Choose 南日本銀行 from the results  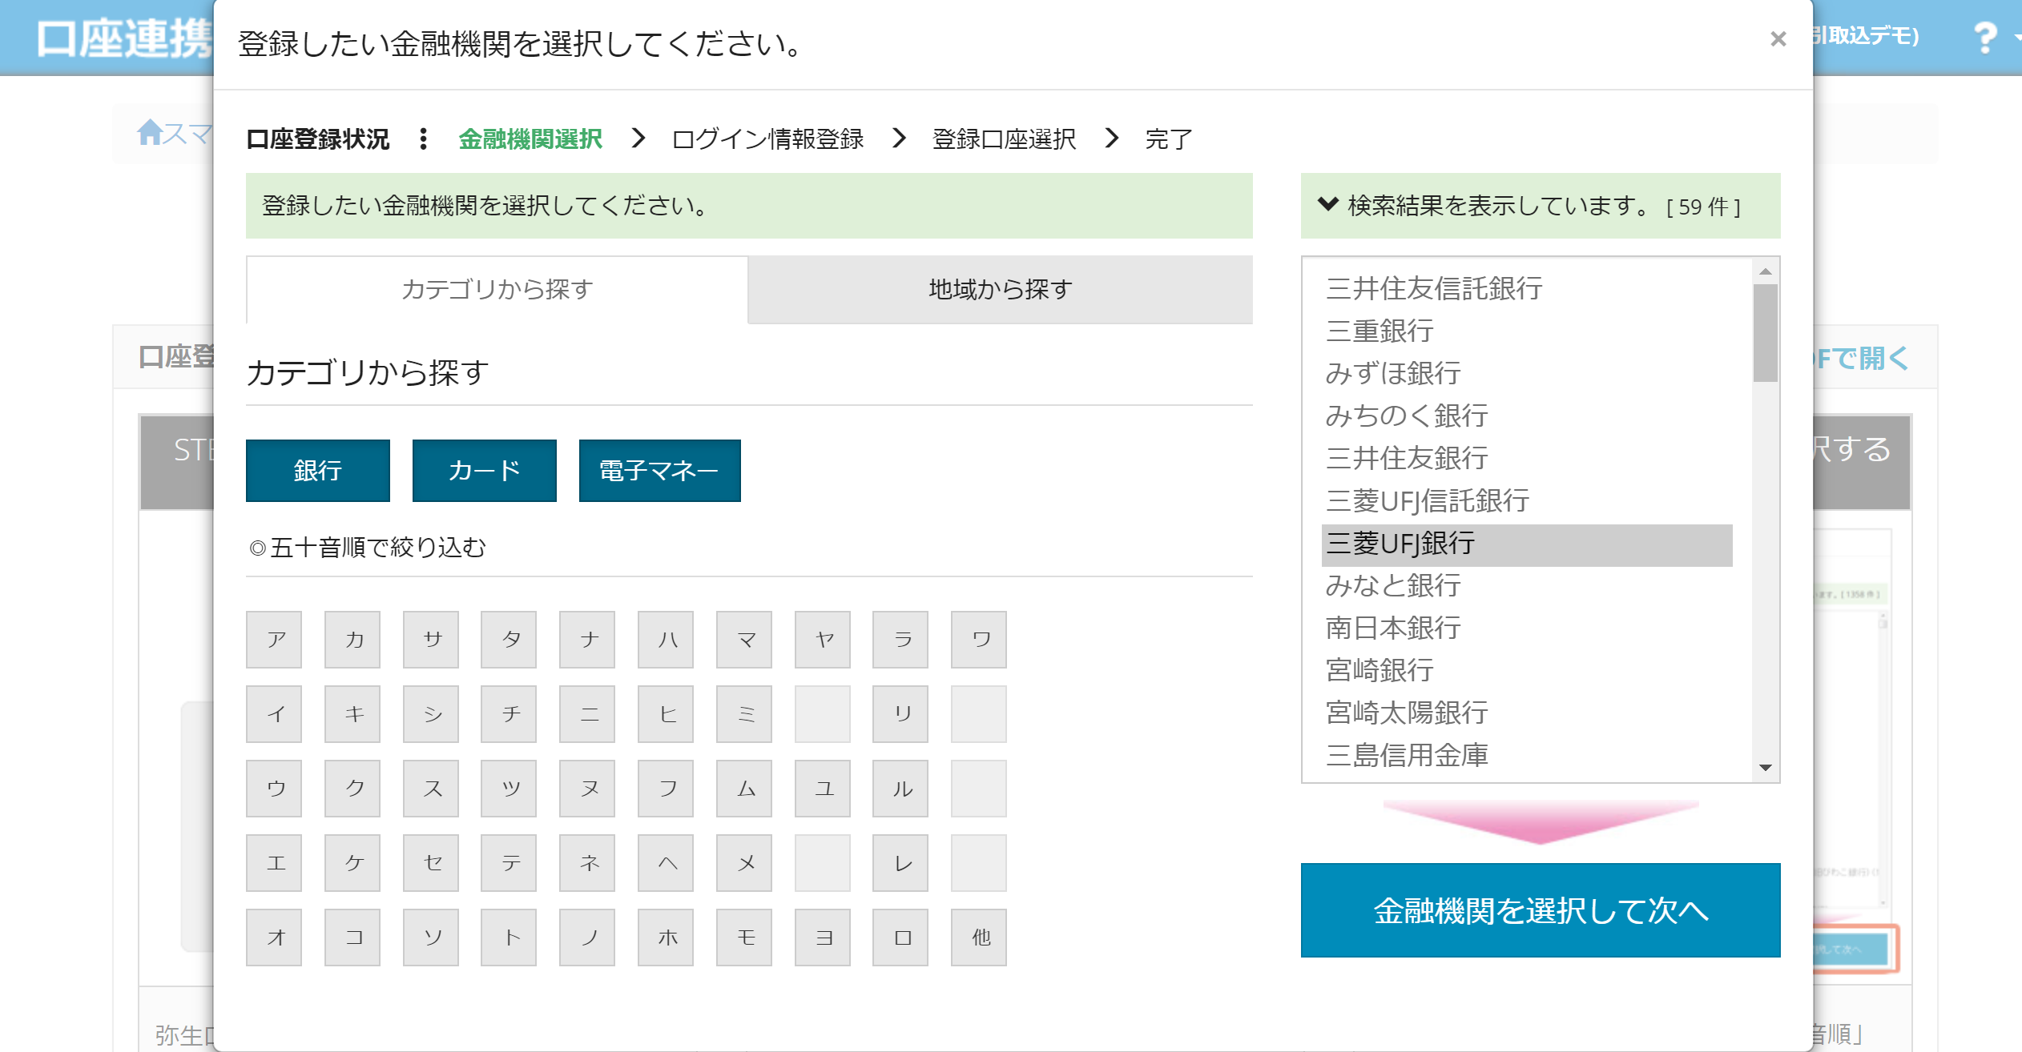1527,628
